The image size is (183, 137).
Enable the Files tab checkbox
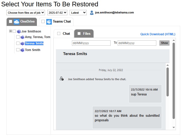pos(79,33)
